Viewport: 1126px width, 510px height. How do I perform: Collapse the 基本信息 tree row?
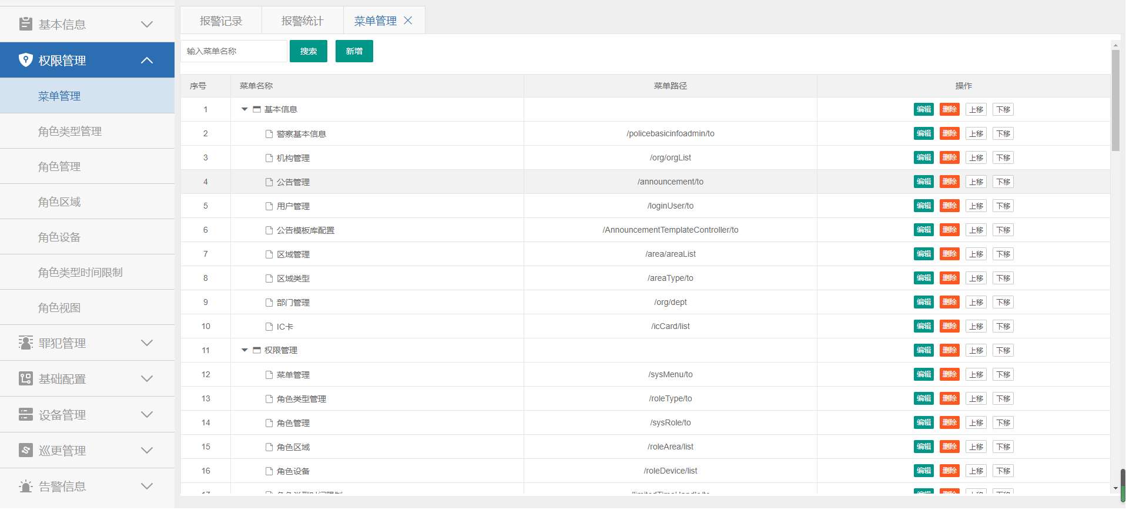[244, 109]
